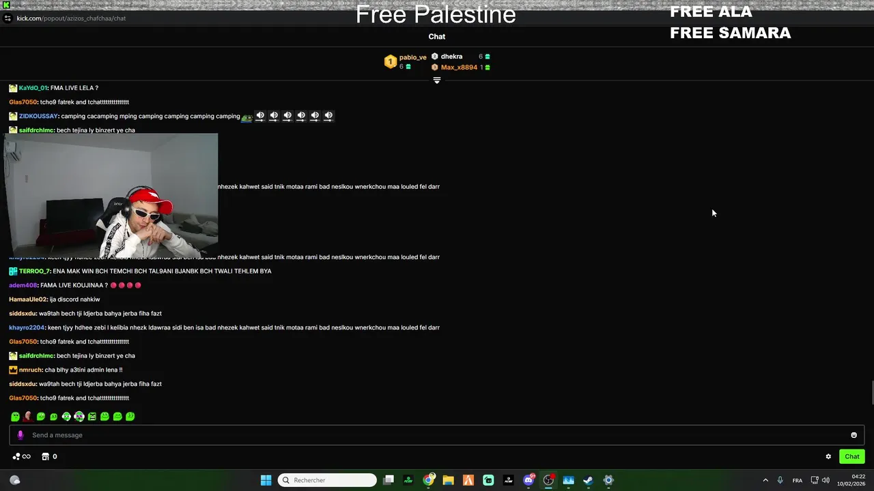Click the kick.com address bar URL
The image size is (874, 491).
pos(71,18)
